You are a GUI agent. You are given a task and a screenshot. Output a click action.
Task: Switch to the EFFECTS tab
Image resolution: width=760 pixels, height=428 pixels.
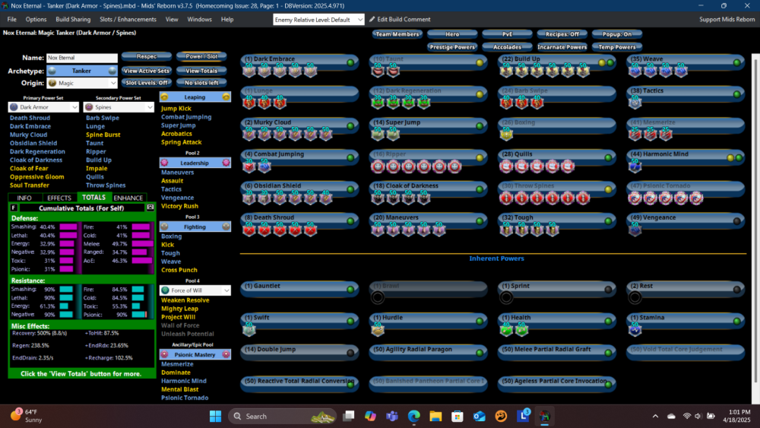59,198
